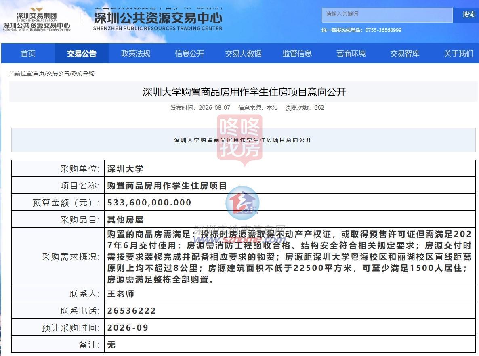Screen dimensions: 479x356
Task: Click the 无 remark value cell
Action: (290, 344)
